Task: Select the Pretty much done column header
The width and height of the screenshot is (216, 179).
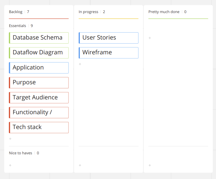Action: pyautogui.click(x=164, y=12)
